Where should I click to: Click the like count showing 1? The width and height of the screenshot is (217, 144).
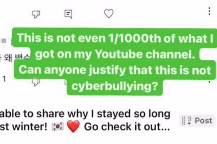(x=4, y=79)
